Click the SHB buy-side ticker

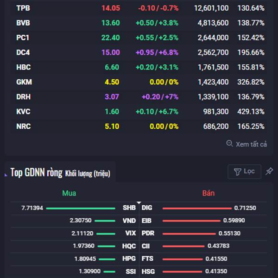(x=129, y=208)
